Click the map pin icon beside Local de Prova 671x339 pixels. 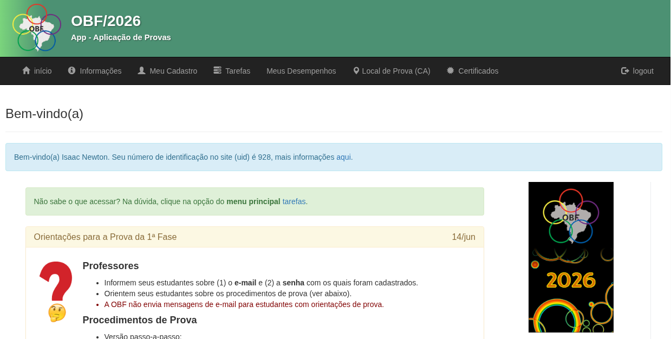356,70
